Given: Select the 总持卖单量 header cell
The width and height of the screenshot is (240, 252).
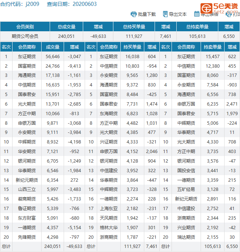Looking at the screenshot, I should click(x=197, y=26).
